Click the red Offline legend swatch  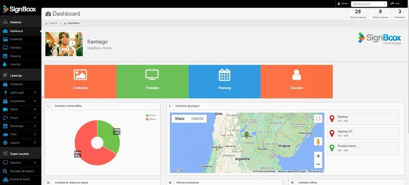tap(147, 119)
